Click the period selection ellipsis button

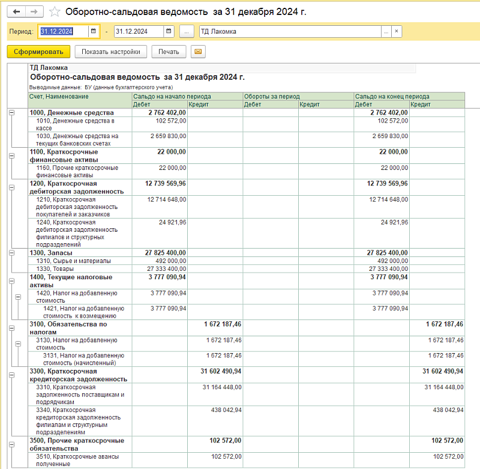tap(187, 31)
